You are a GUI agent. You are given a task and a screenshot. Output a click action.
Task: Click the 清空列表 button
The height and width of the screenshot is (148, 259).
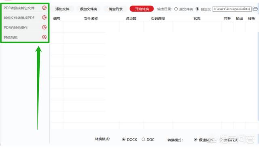115,9
